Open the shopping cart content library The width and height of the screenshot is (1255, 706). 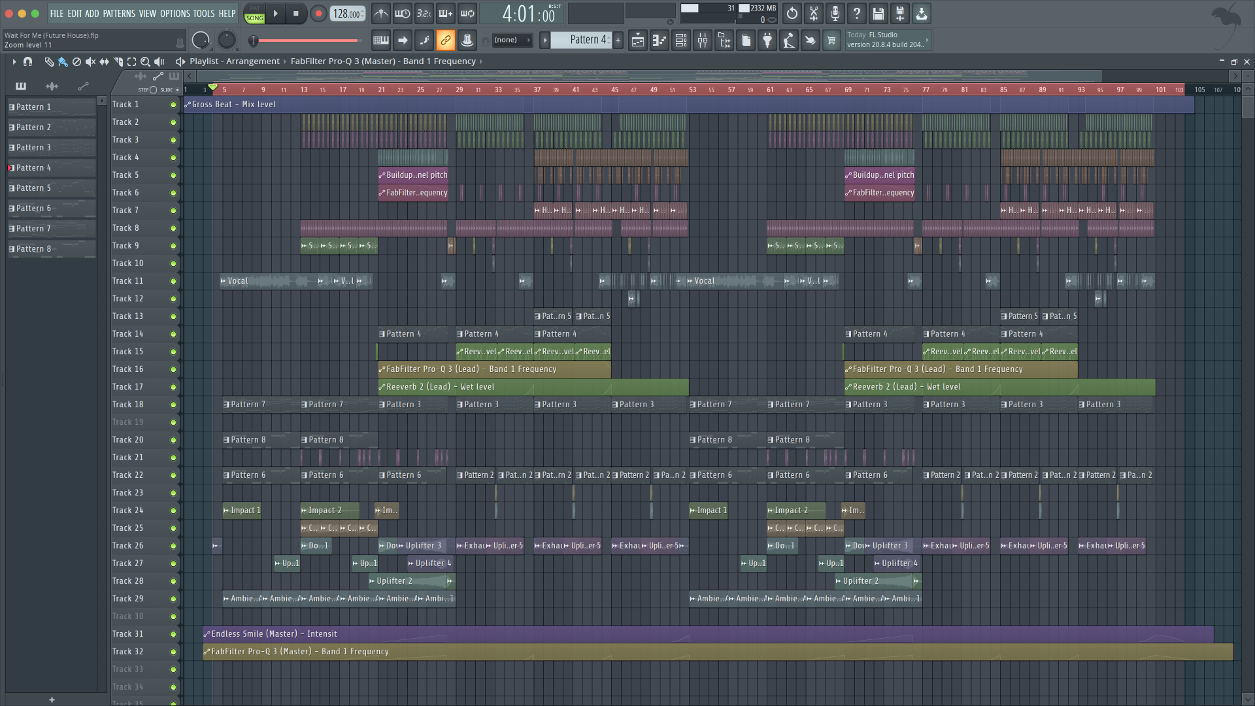(x=831, y=41)
